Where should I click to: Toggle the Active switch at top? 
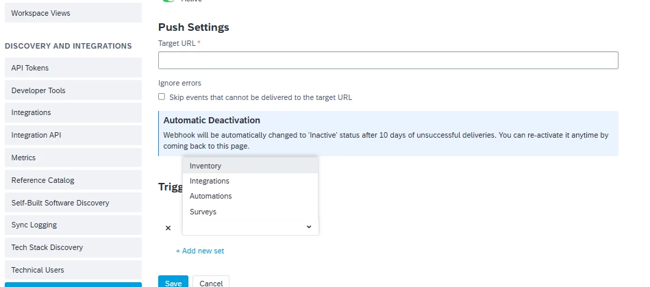pyautogui.click(x=168, y=1)
